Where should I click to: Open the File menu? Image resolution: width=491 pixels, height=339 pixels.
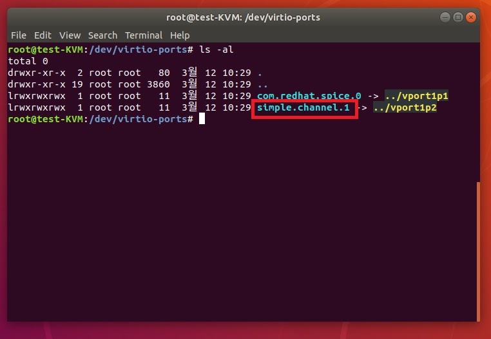[19, 35]
